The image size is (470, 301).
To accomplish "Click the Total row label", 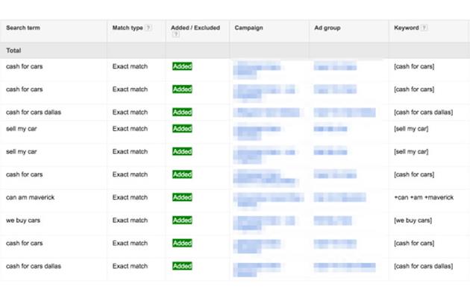I will click(13, 51).
